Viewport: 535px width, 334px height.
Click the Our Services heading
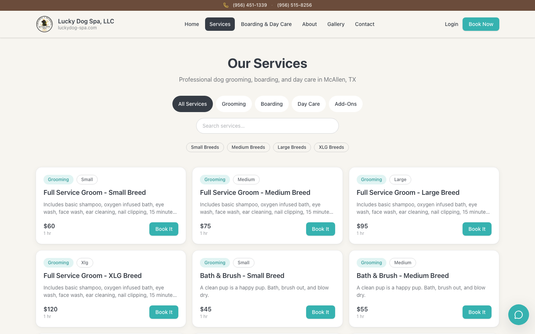pyautogui.click(x=267, y=63)
